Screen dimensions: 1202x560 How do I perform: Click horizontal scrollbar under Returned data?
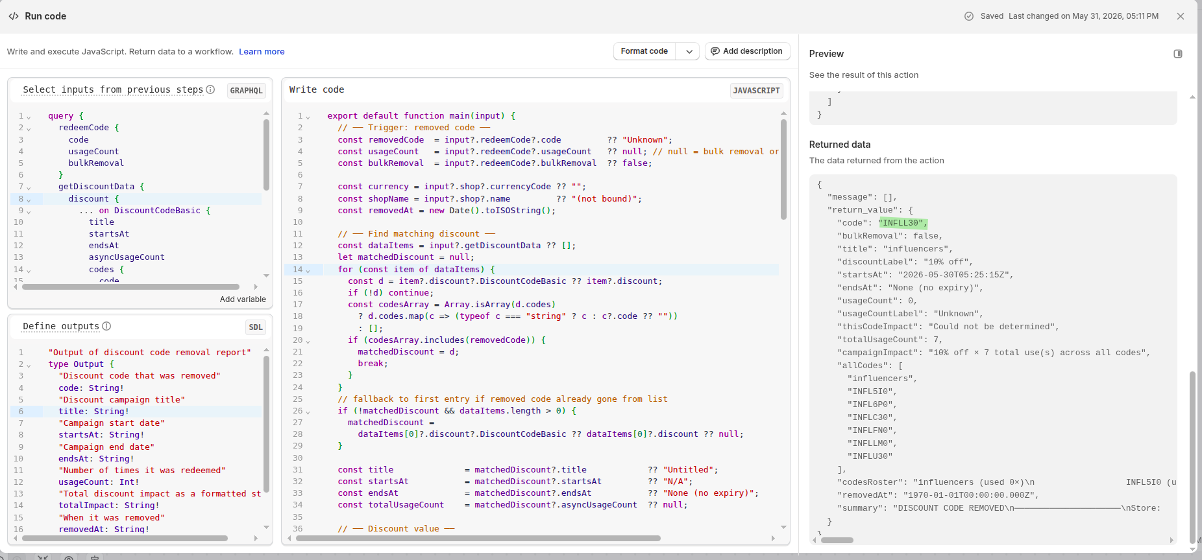(837, 540)
